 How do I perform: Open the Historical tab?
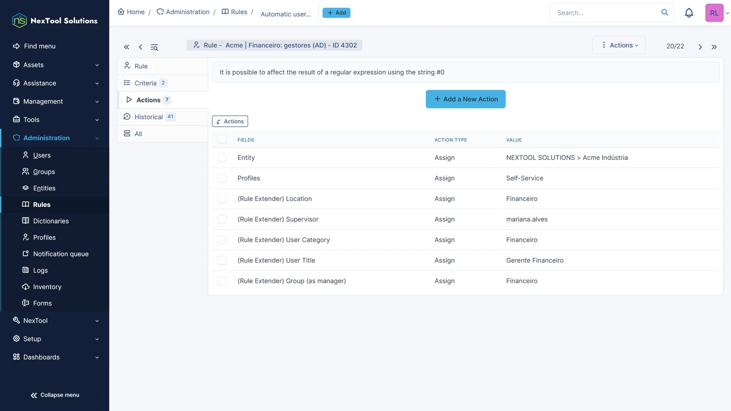163,117
